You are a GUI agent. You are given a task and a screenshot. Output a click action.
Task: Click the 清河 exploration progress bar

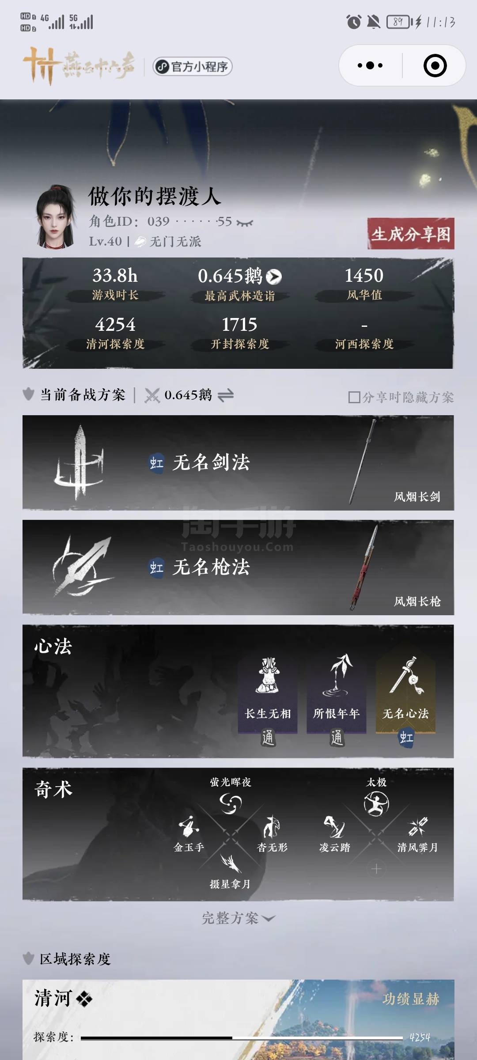(242, 1038)
